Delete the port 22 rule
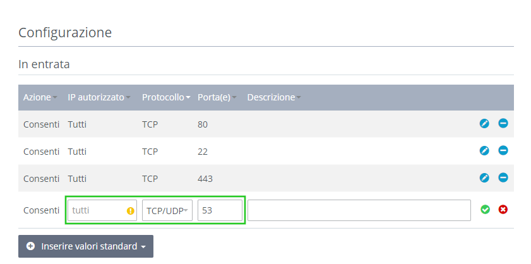 coord(503,150)
